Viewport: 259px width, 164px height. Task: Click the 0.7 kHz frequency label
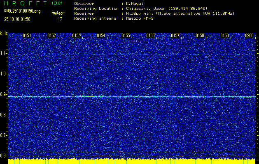tap(4, 135)
